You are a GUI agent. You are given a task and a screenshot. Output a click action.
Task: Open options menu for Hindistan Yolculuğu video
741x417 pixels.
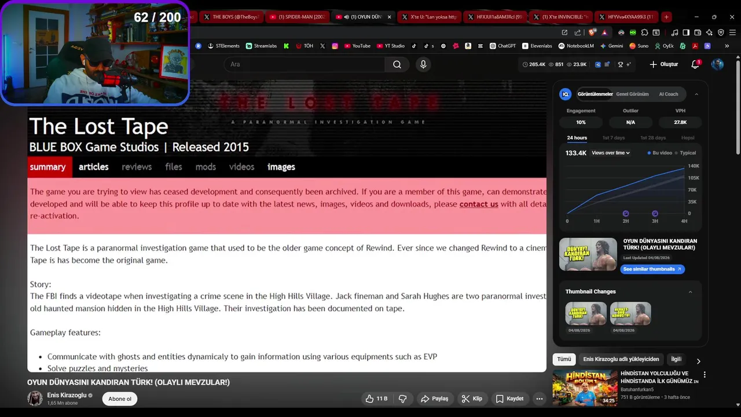(705, 375)
